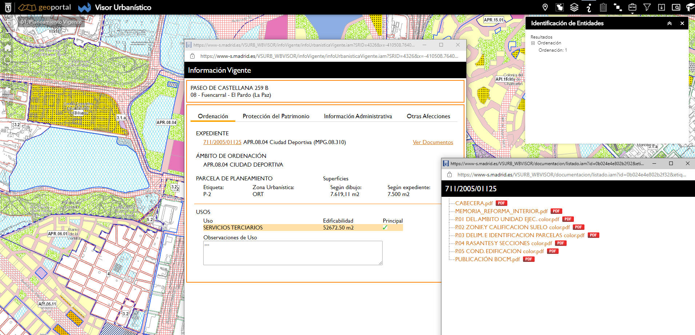
Task: Click the Ver Documentos link
Action: pos(432,142)
